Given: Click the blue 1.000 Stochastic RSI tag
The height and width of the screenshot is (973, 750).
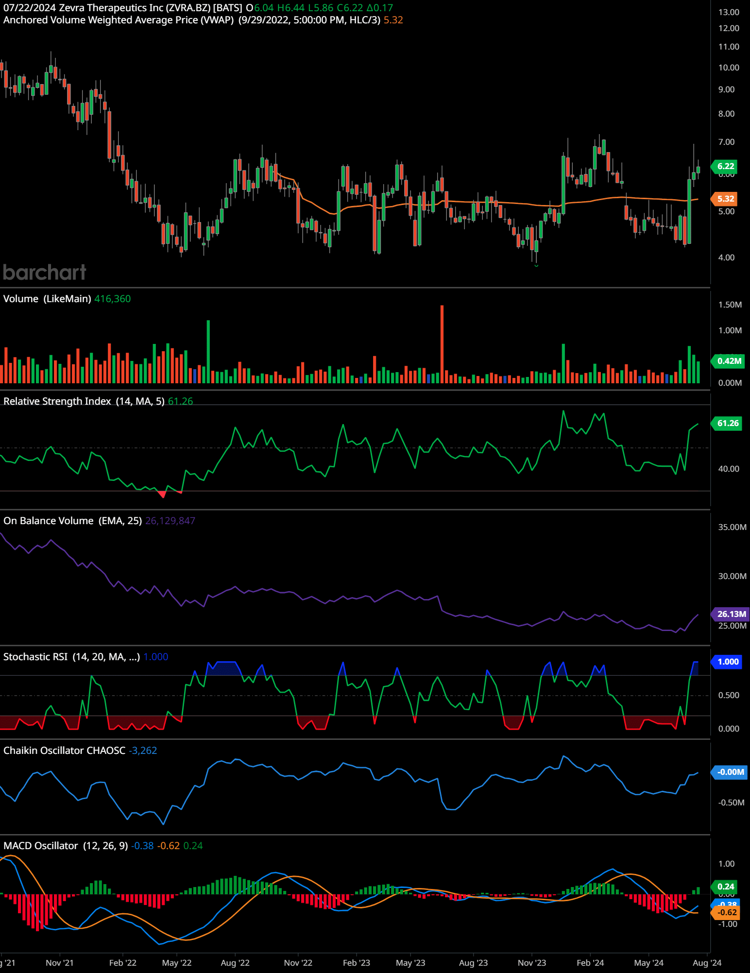Looking at the screenshot, I should click(727, 662).
